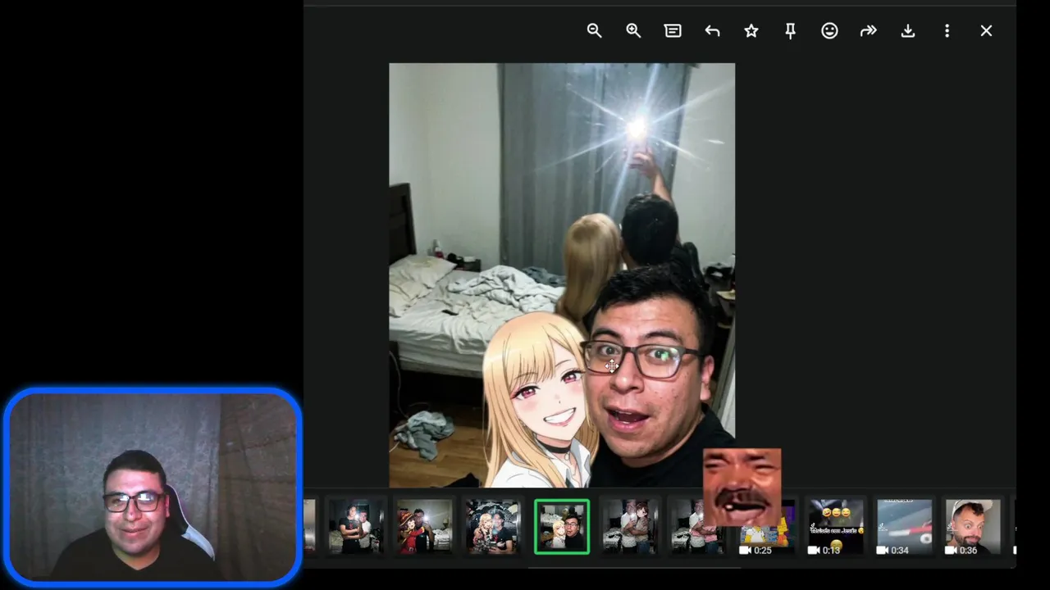Open the emoji reaction icon
Viewport: 1050px width, 590px height.
829,30
